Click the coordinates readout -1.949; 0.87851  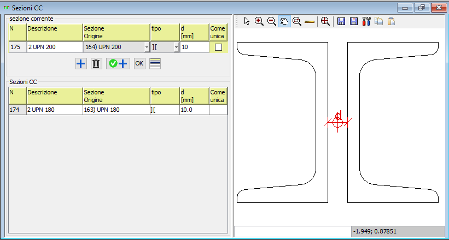399,231
